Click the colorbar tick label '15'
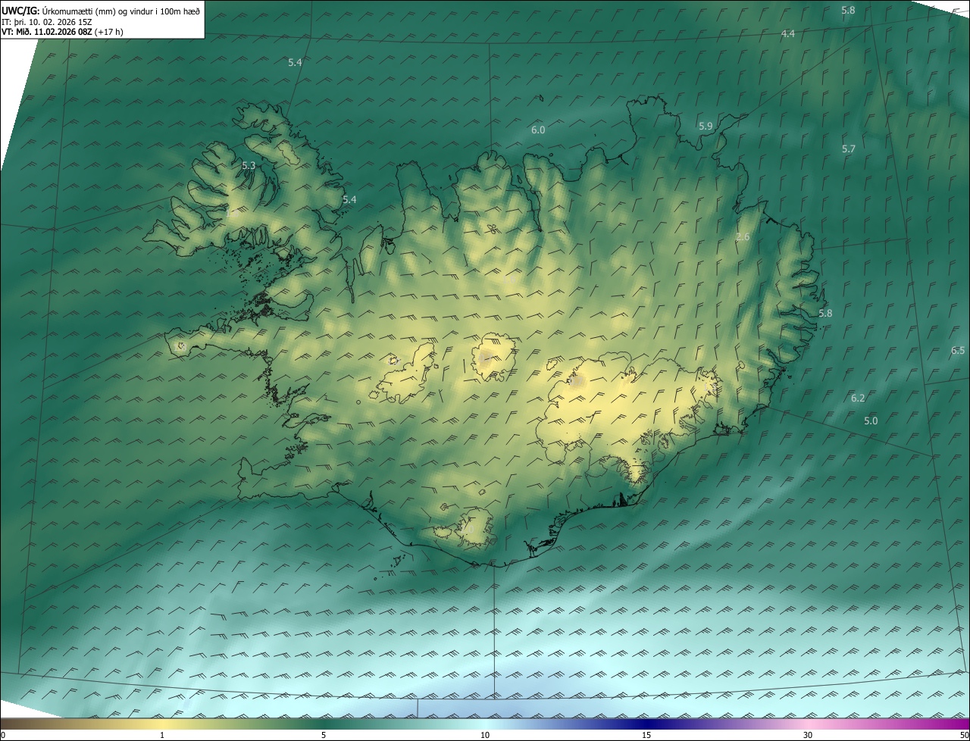Screen dimensions: 970x741 point(646,735)
